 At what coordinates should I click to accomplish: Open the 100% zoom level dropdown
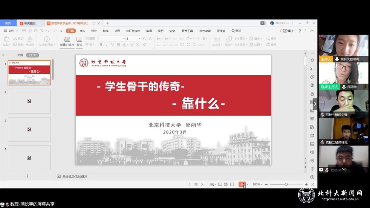tap(258, 184)
